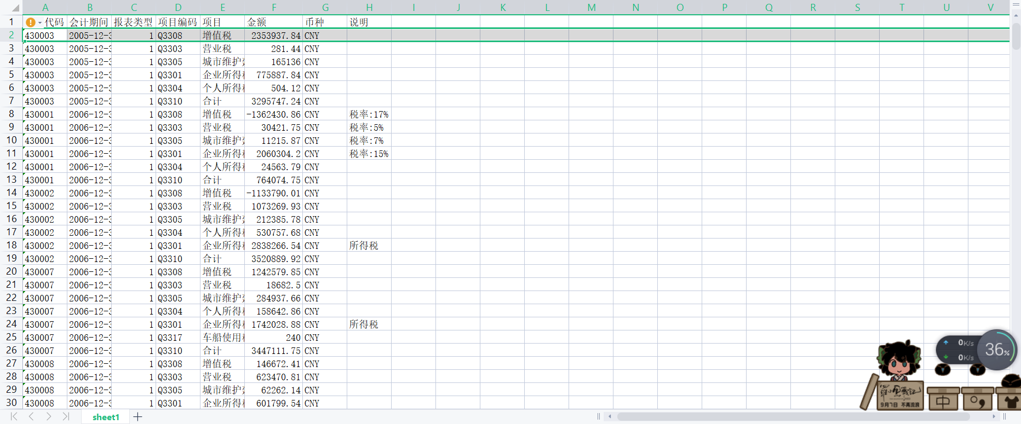
Task: Select row 1 header
Action: pos(11,22)
